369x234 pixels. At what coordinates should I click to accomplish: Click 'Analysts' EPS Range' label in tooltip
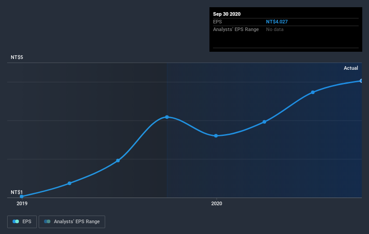click(236, 29)
